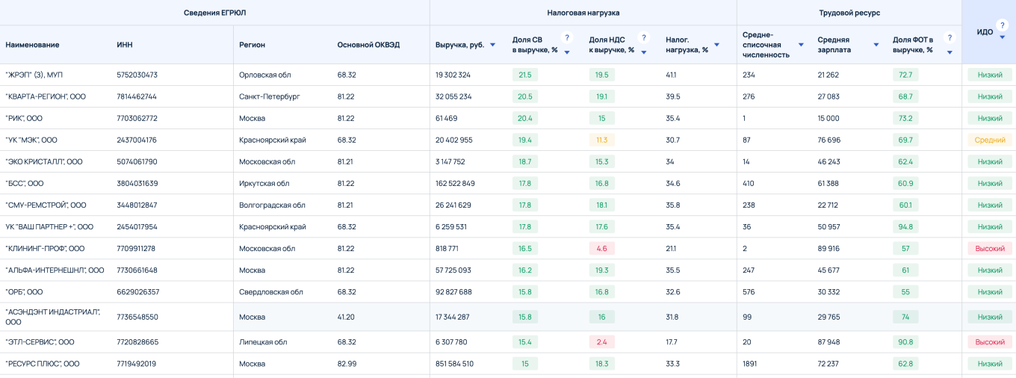
Task: Click the Высокий ИДО badge for ЭТЛ-СЕРВИС
Action: tap(990, 342)
